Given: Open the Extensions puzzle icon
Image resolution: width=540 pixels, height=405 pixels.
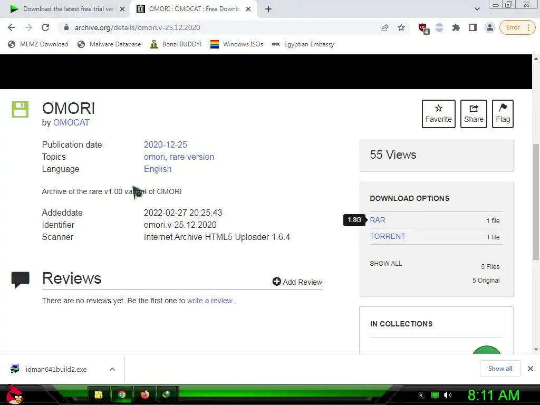Looking at the screenshot, I should (x=456, y=27).
